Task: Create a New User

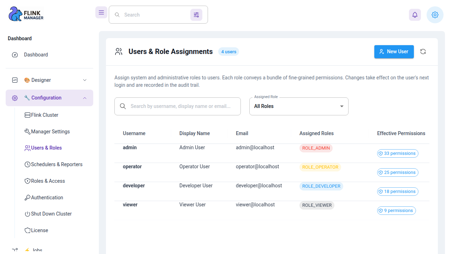Action: point(394,52)
